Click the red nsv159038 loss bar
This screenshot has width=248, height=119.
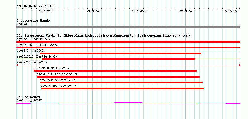click(x=115, y=71)
